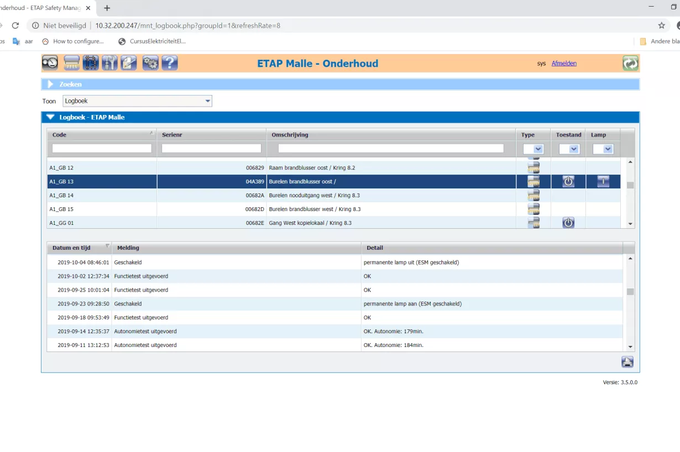Click the luminaire type icon for A1_GG 01
Screen dimensions: 680x452
(533, 223)
